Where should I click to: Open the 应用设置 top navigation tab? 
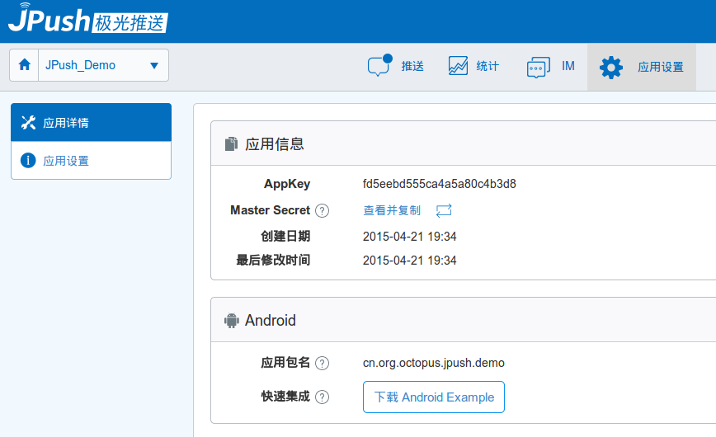coord(642,67)
